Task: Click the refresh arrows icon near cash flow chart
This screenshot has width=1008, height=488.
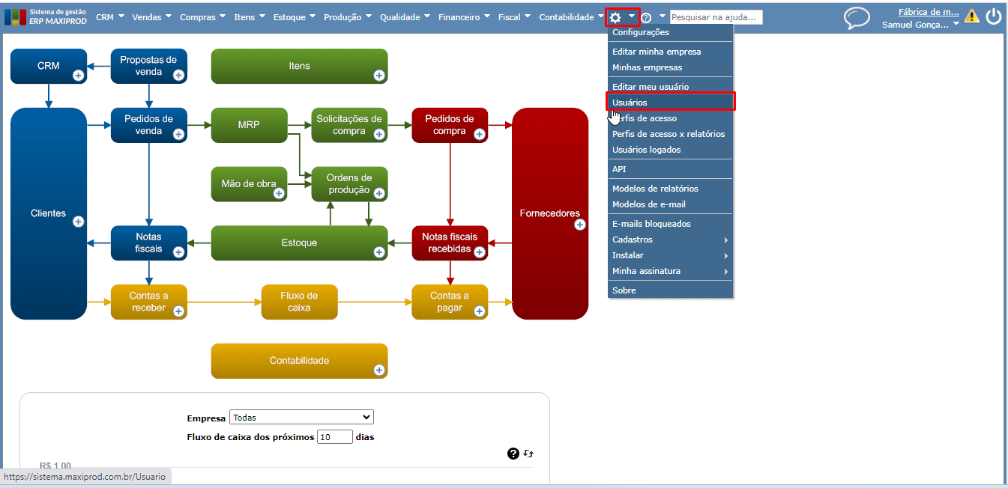Action: (x=528, y=454)
